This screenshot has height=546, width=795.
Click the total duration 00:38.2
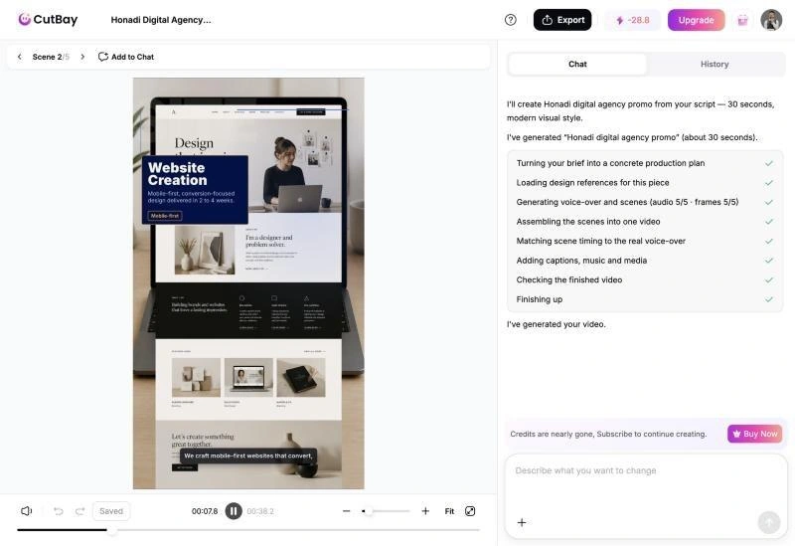260,511
